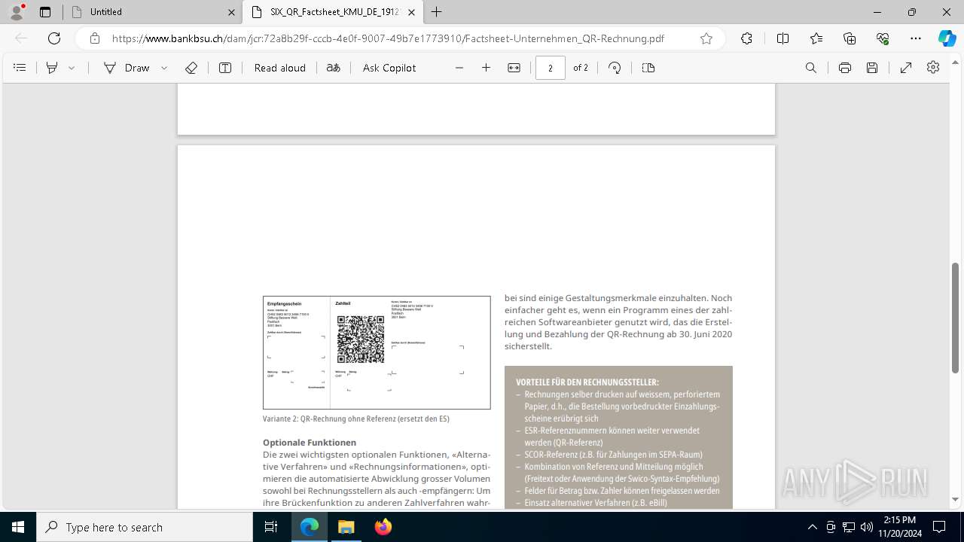Open the taskbar clock and date
The image size is (964, 542).
point(900,527)
